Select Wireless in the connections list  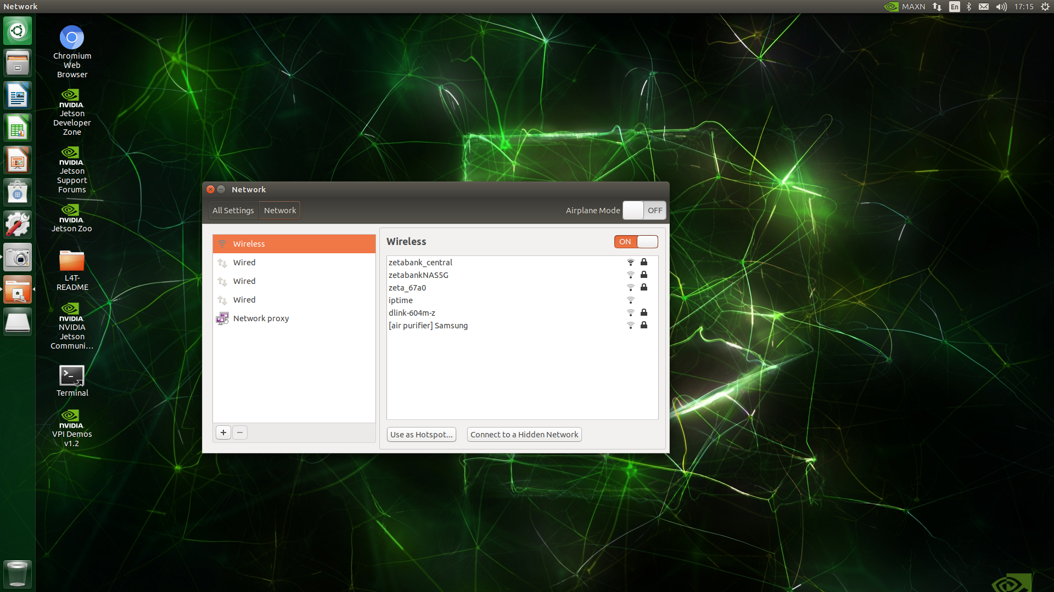tap(294, 244)
